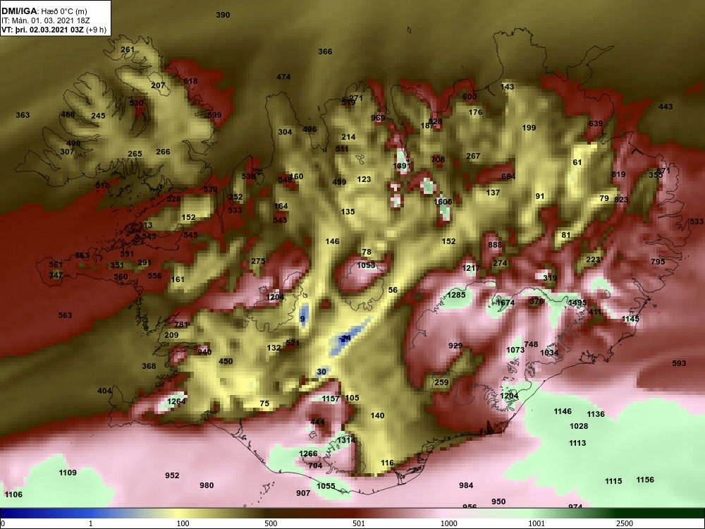The height and width of the screenshot is (529, 705).
Task: Click the map value '259'
Action: point(441,382)
